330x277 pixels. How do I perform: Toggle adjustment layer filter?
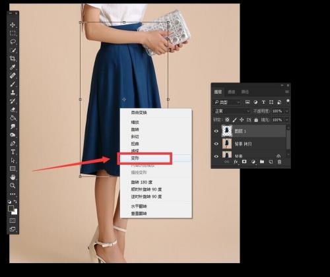pyautogui.click(x=255, y=102)
